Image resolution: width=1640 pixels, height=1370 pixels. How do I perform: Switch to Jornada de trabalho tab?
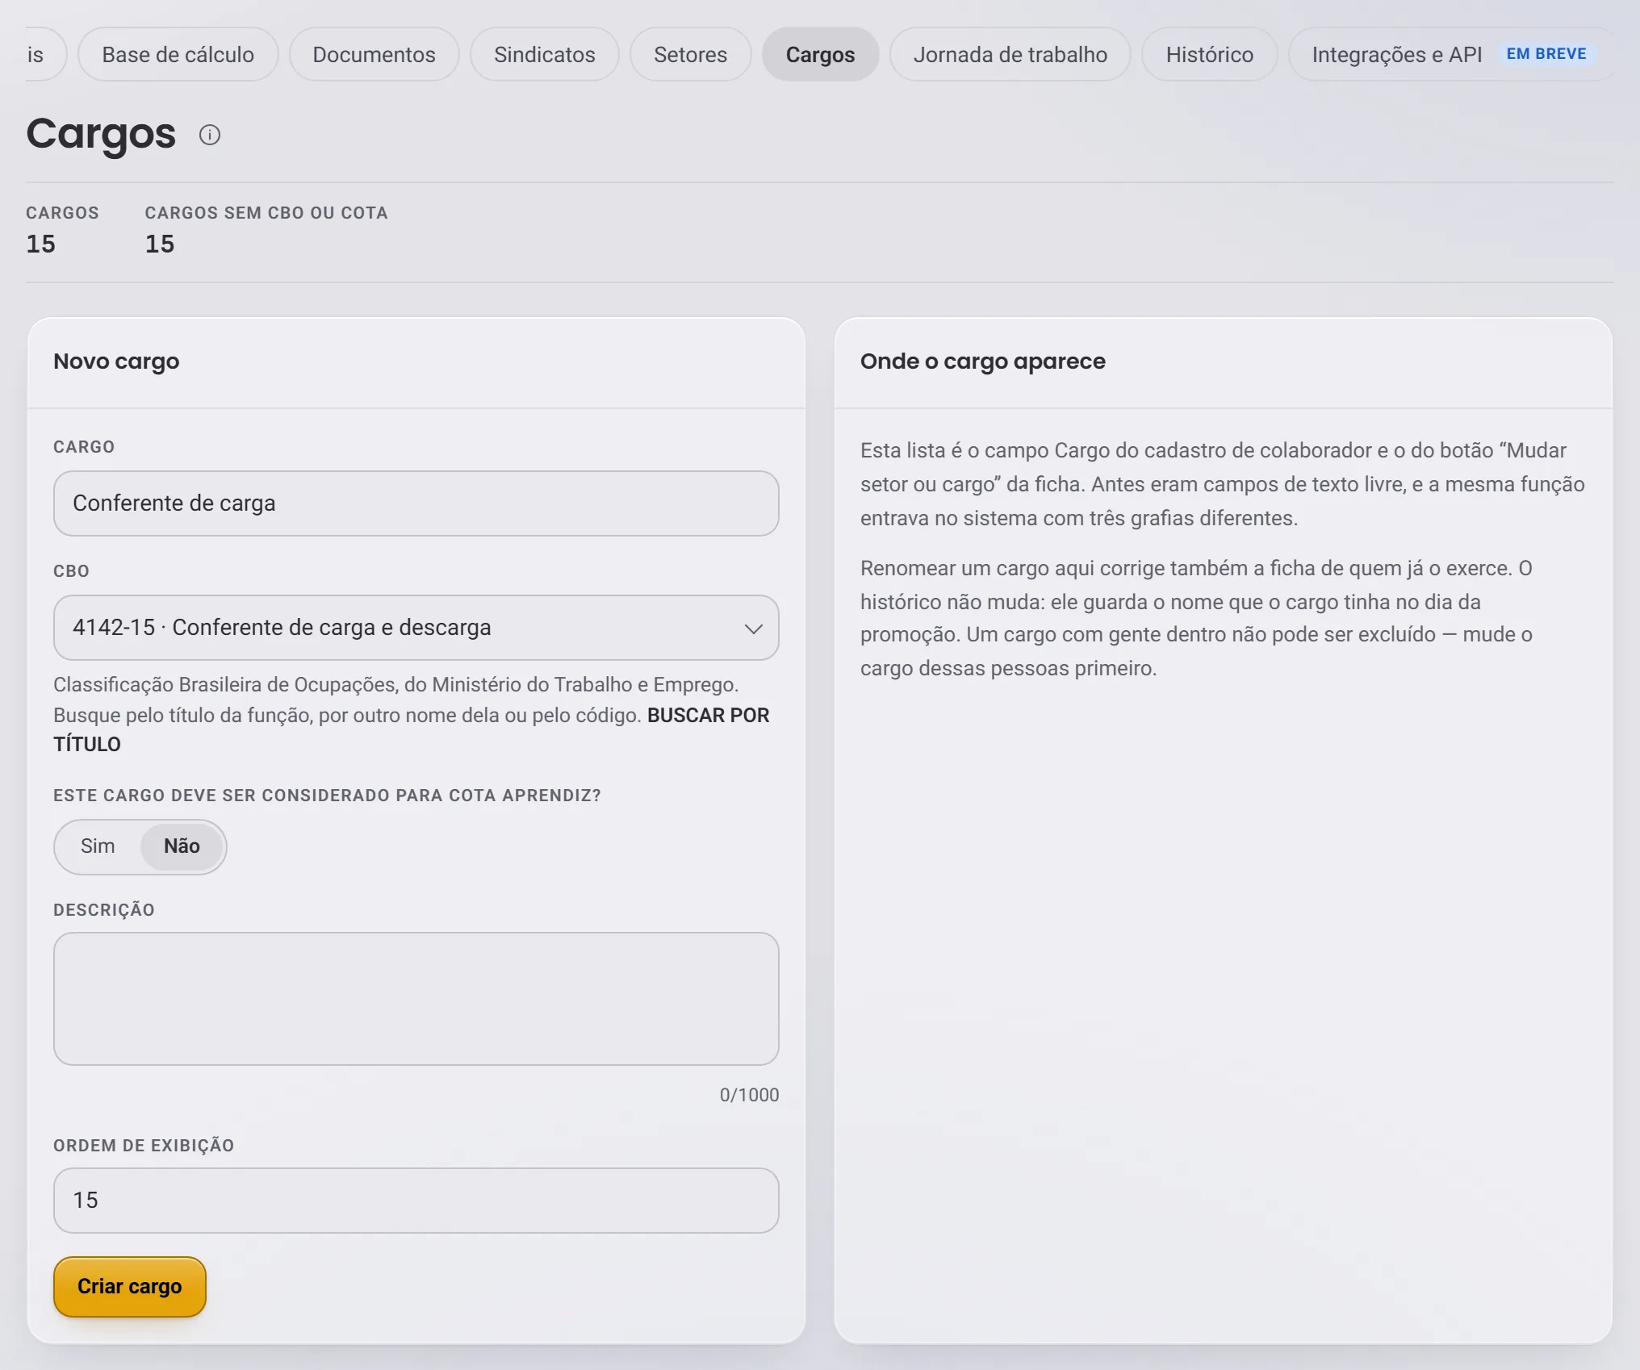(x=1010, y=54)
